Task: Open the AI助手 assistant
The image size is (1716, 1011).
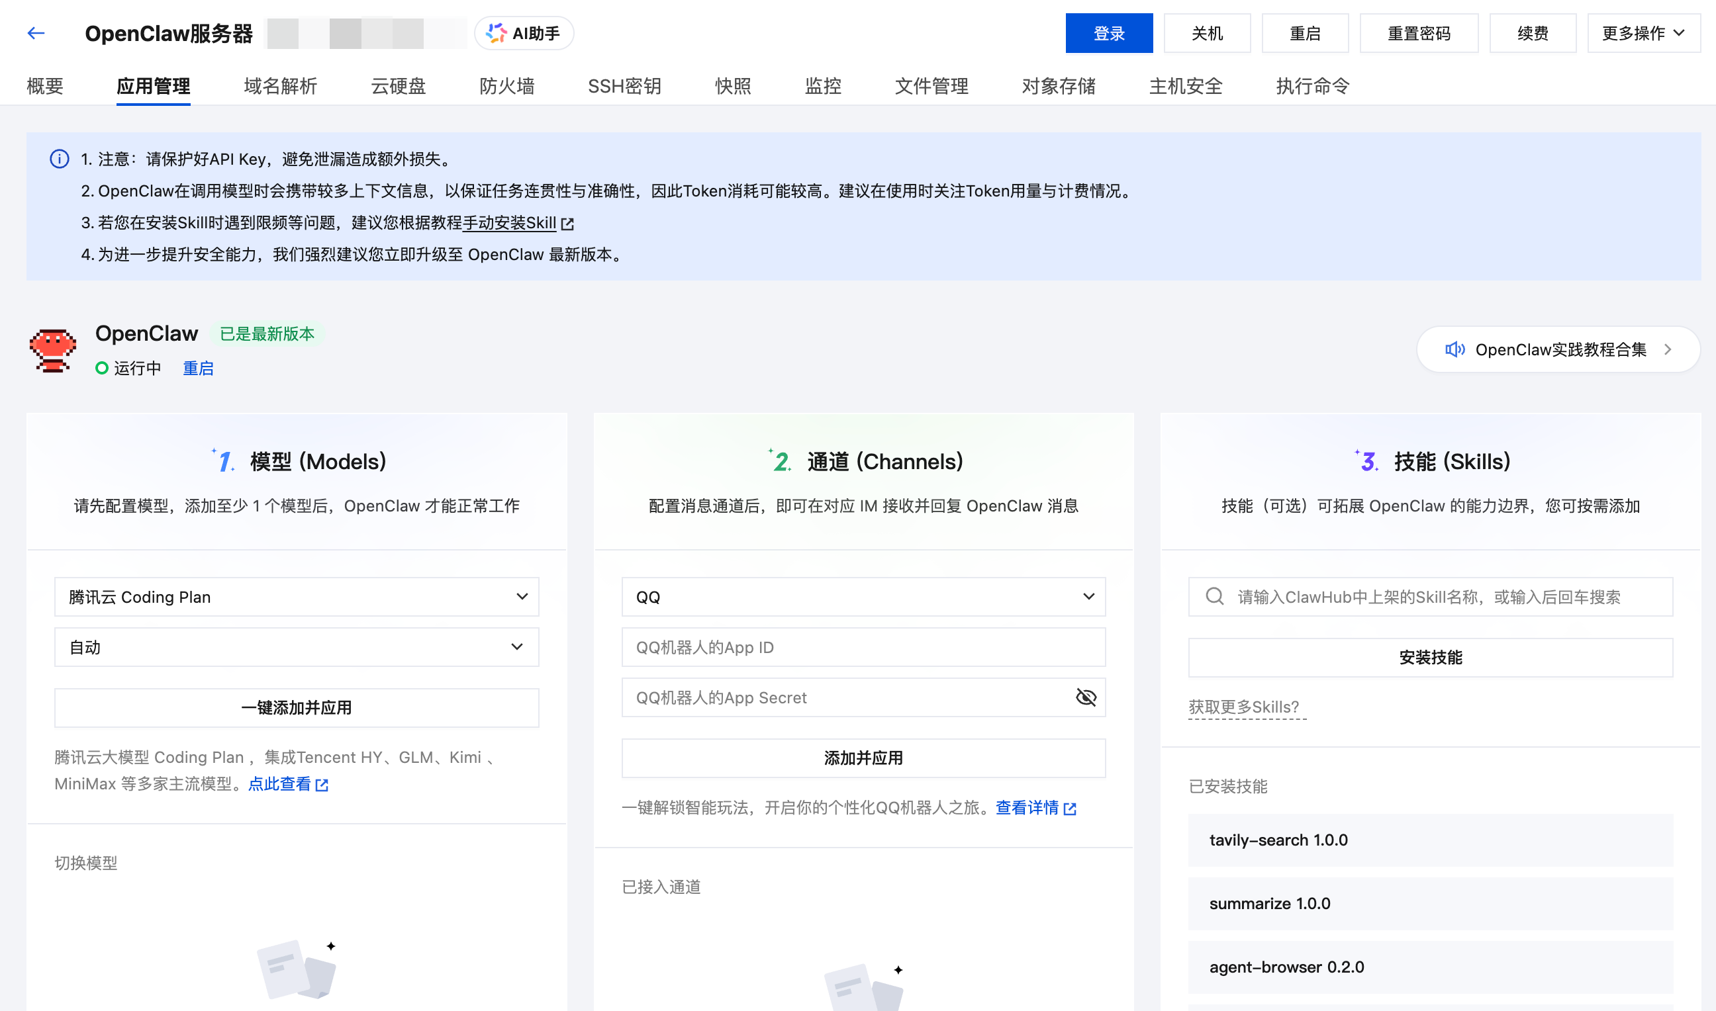Action: coord(524,32)
